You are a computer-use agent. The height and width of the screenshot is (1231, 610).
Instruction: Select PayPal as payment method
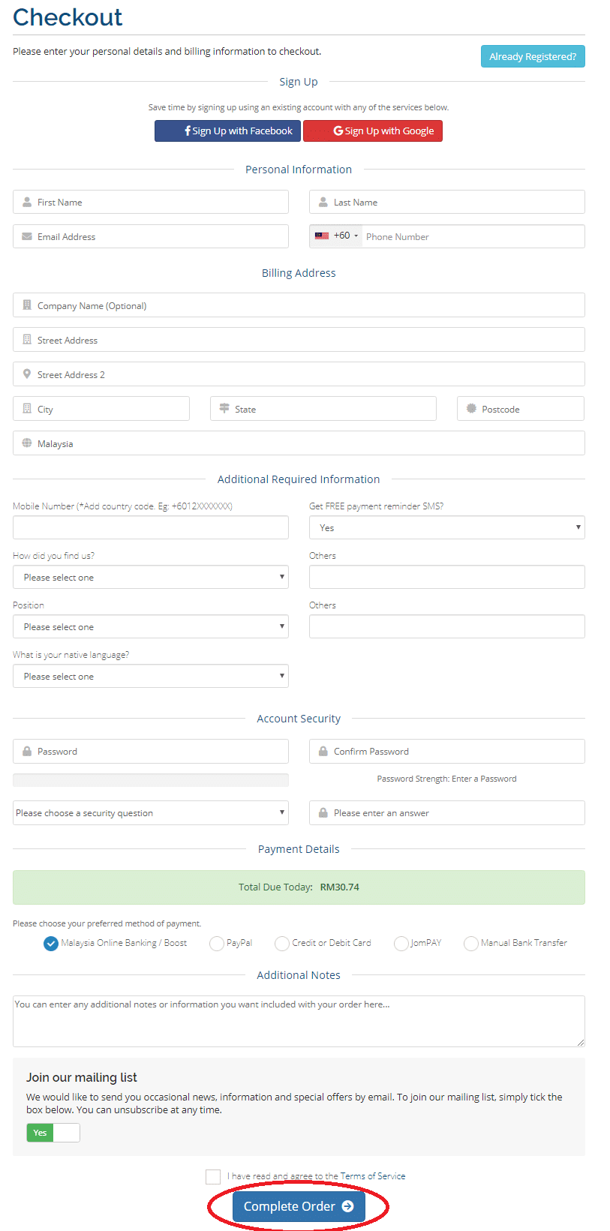tap(217, 944)
